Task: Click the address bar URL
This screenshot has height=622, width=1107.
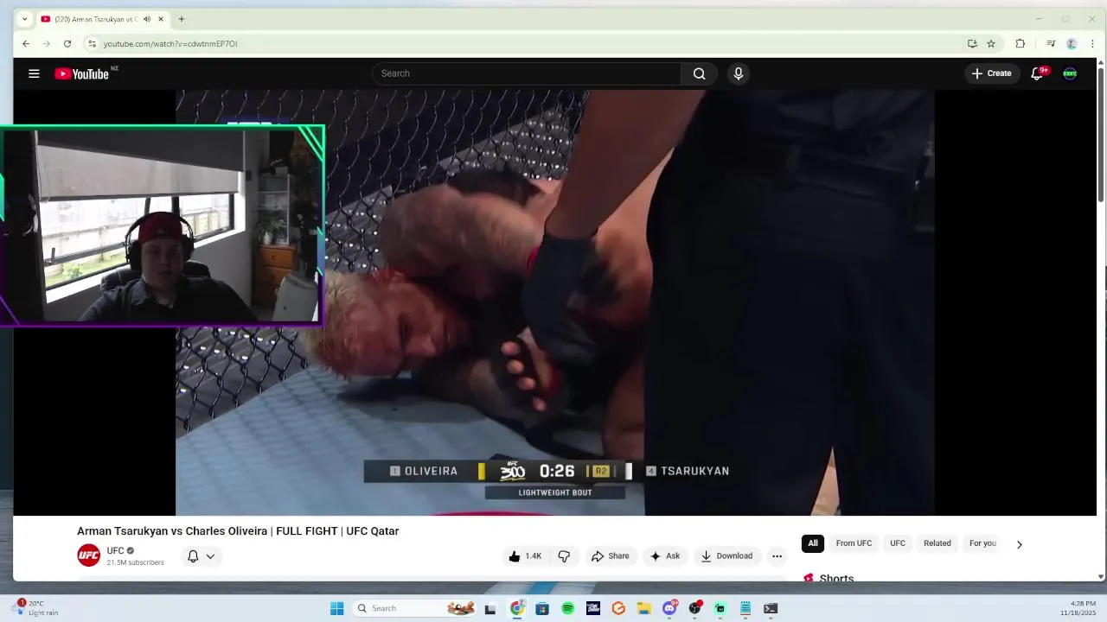Action: pos(170,44)
